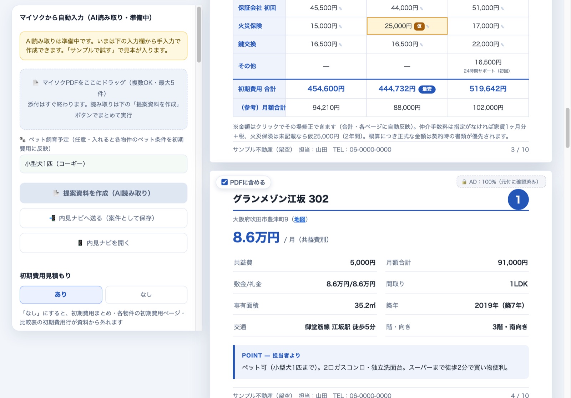Click the edit pencil beside 22,000円
Screen dimensions: 571x398
click(x=502, y=45)
